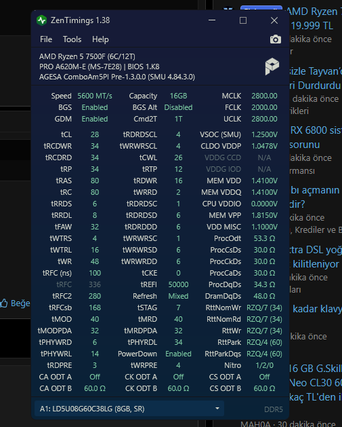342x427 pixels.
Task: Click the tPHYRDL value '34'
Action: [x=179, y=342]
